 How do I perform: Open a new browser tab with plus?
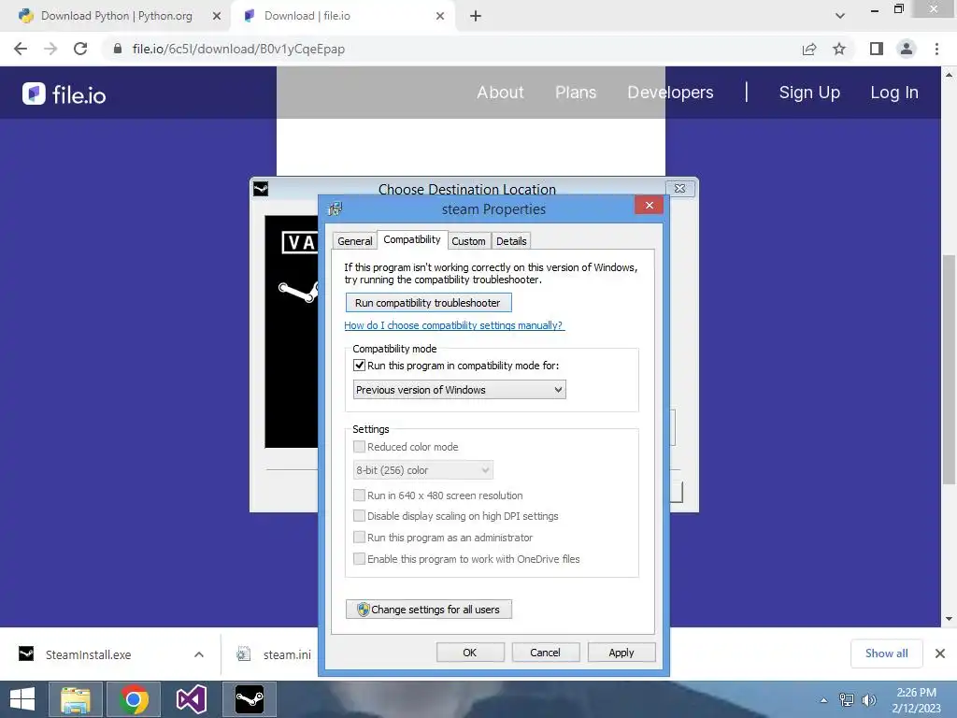pyautogui.click(x=476, y=16)
